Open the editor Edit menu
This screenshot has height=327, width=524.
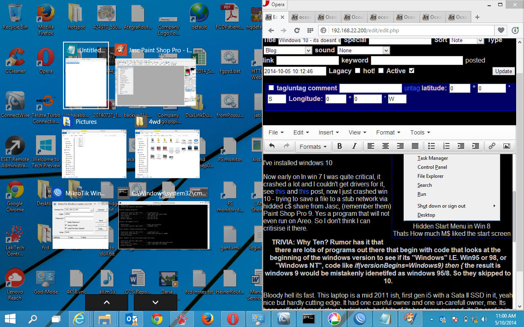click(301, 132)
